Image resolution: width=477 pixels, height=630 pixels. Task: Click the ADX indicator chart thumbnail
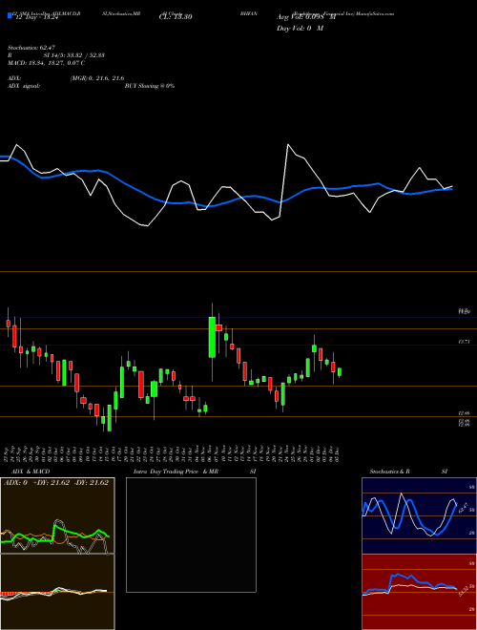pos(57,515)
